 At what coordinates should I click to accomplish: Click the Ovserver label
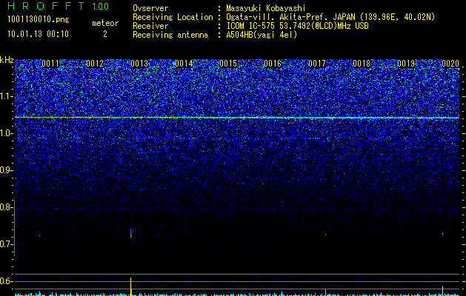click(150, 8)
